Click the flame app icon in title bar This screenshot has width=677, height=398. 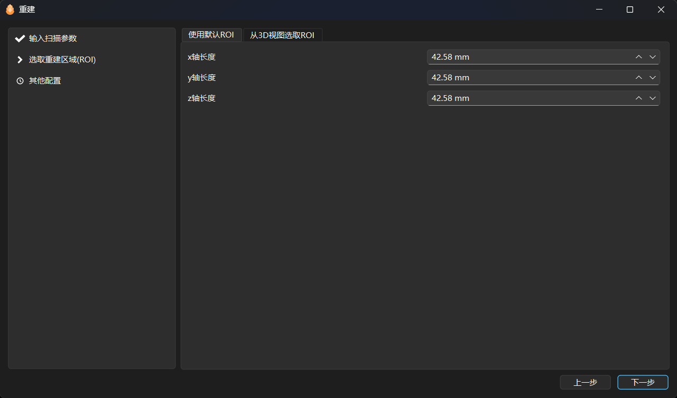click(x=10, y=10)
